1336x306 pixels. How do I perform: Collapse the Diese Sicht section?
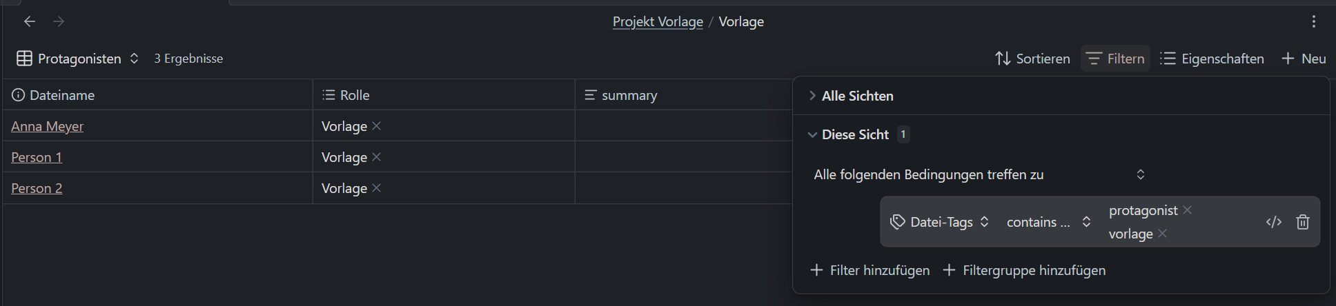click(813, 135)
